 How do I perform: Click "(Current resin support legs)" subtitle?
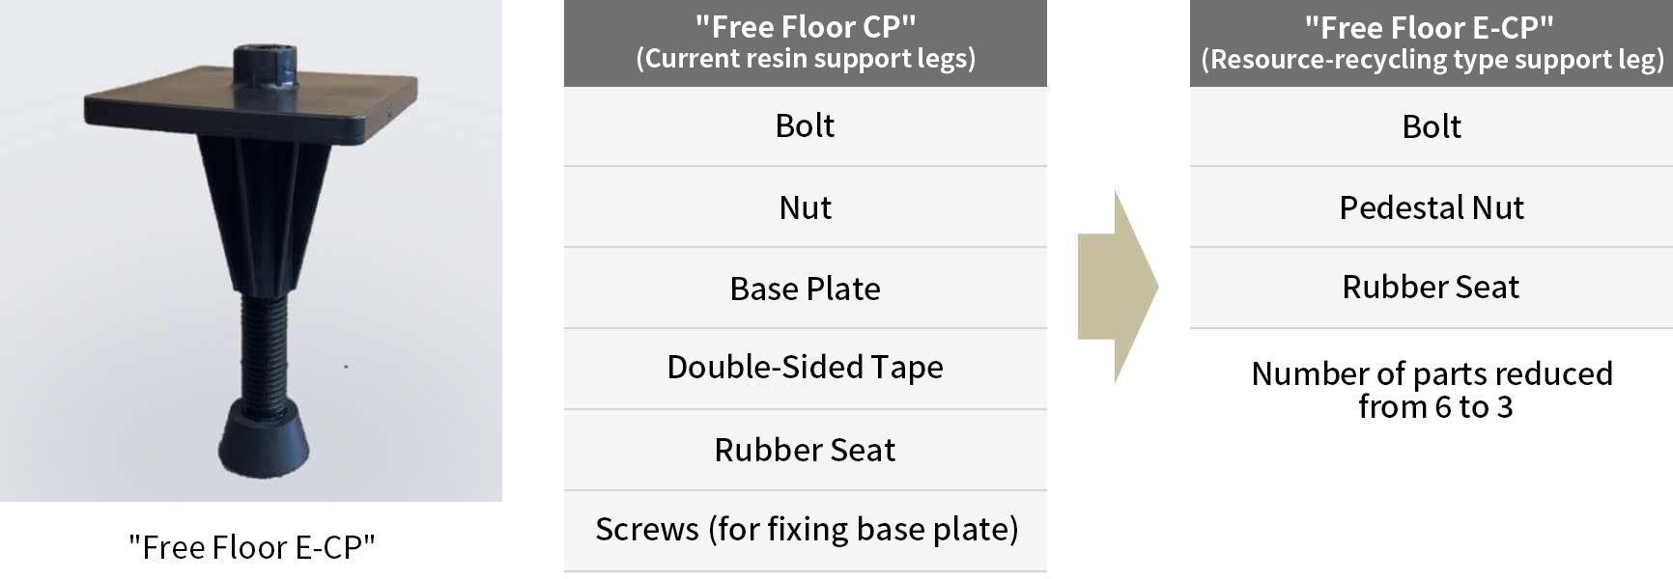(806, 59)
